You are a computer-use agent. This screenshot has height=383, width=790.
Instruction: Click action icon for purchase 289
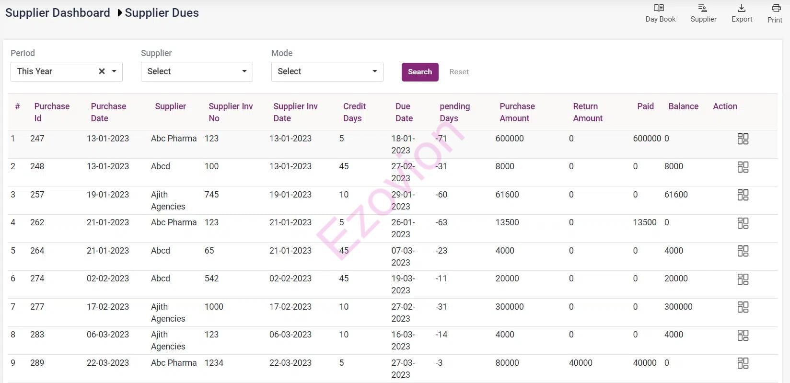[743, 363]
